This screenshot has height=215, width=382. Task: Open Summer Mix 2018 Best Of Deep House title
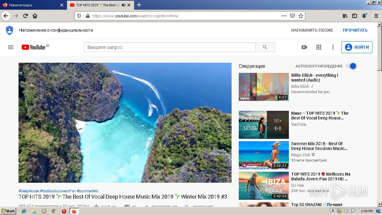pos(319,146)
